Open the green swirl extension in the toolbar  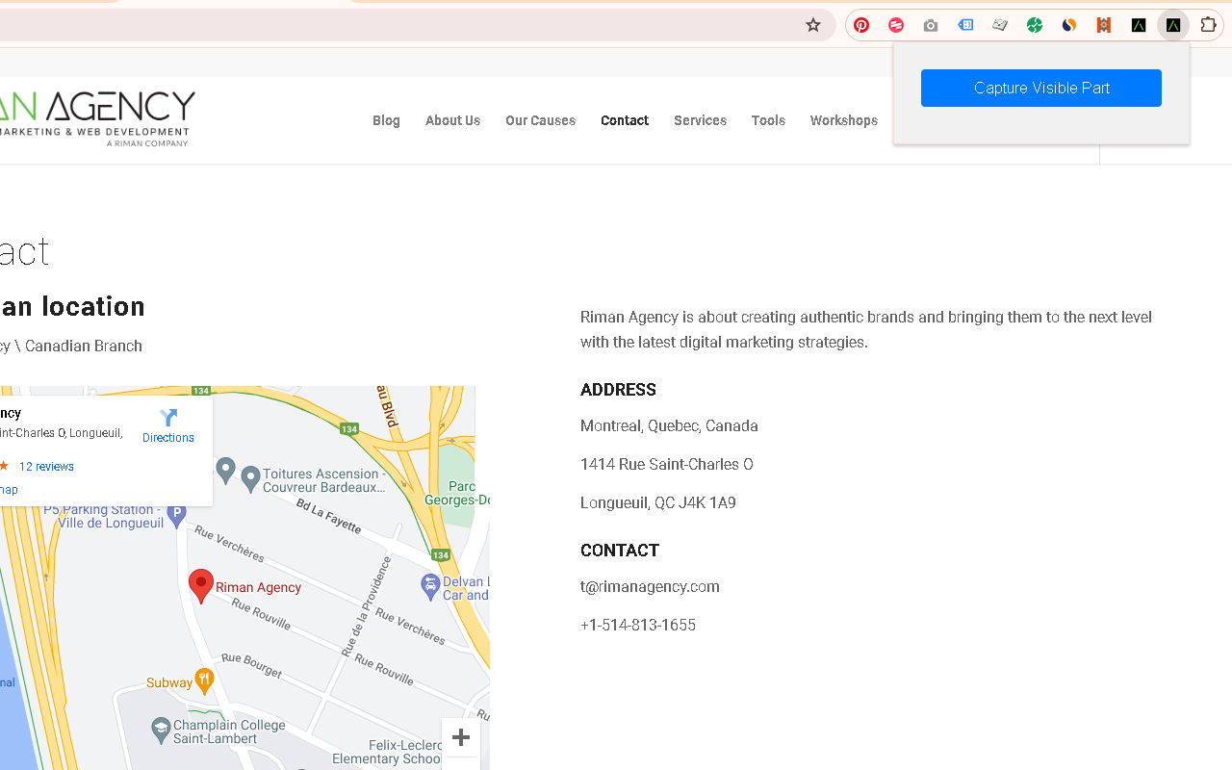[x=1035, y=25]
